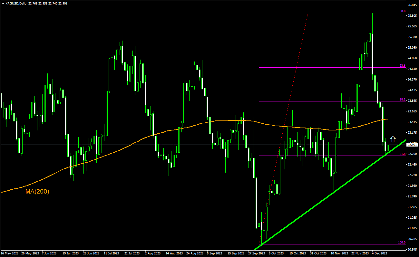Image resolution: width=419 pixels, height=257 pixels.
Task: Click the 61.8 Fibonacci level label
Action: (x=402, y=154)
